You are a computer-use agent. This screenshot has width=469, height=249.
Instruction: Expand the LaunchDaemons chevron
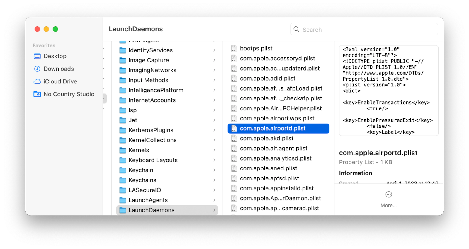point(214,210)
